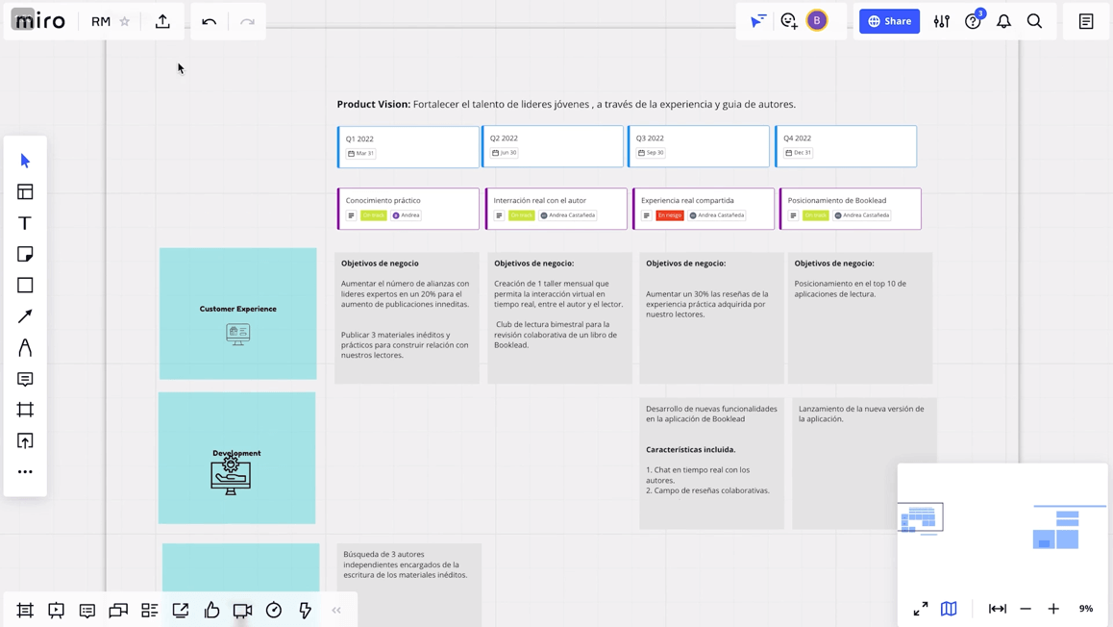Toggle the frames tool in bottom toolbar

pyautogui.click(x=25, y=610)
